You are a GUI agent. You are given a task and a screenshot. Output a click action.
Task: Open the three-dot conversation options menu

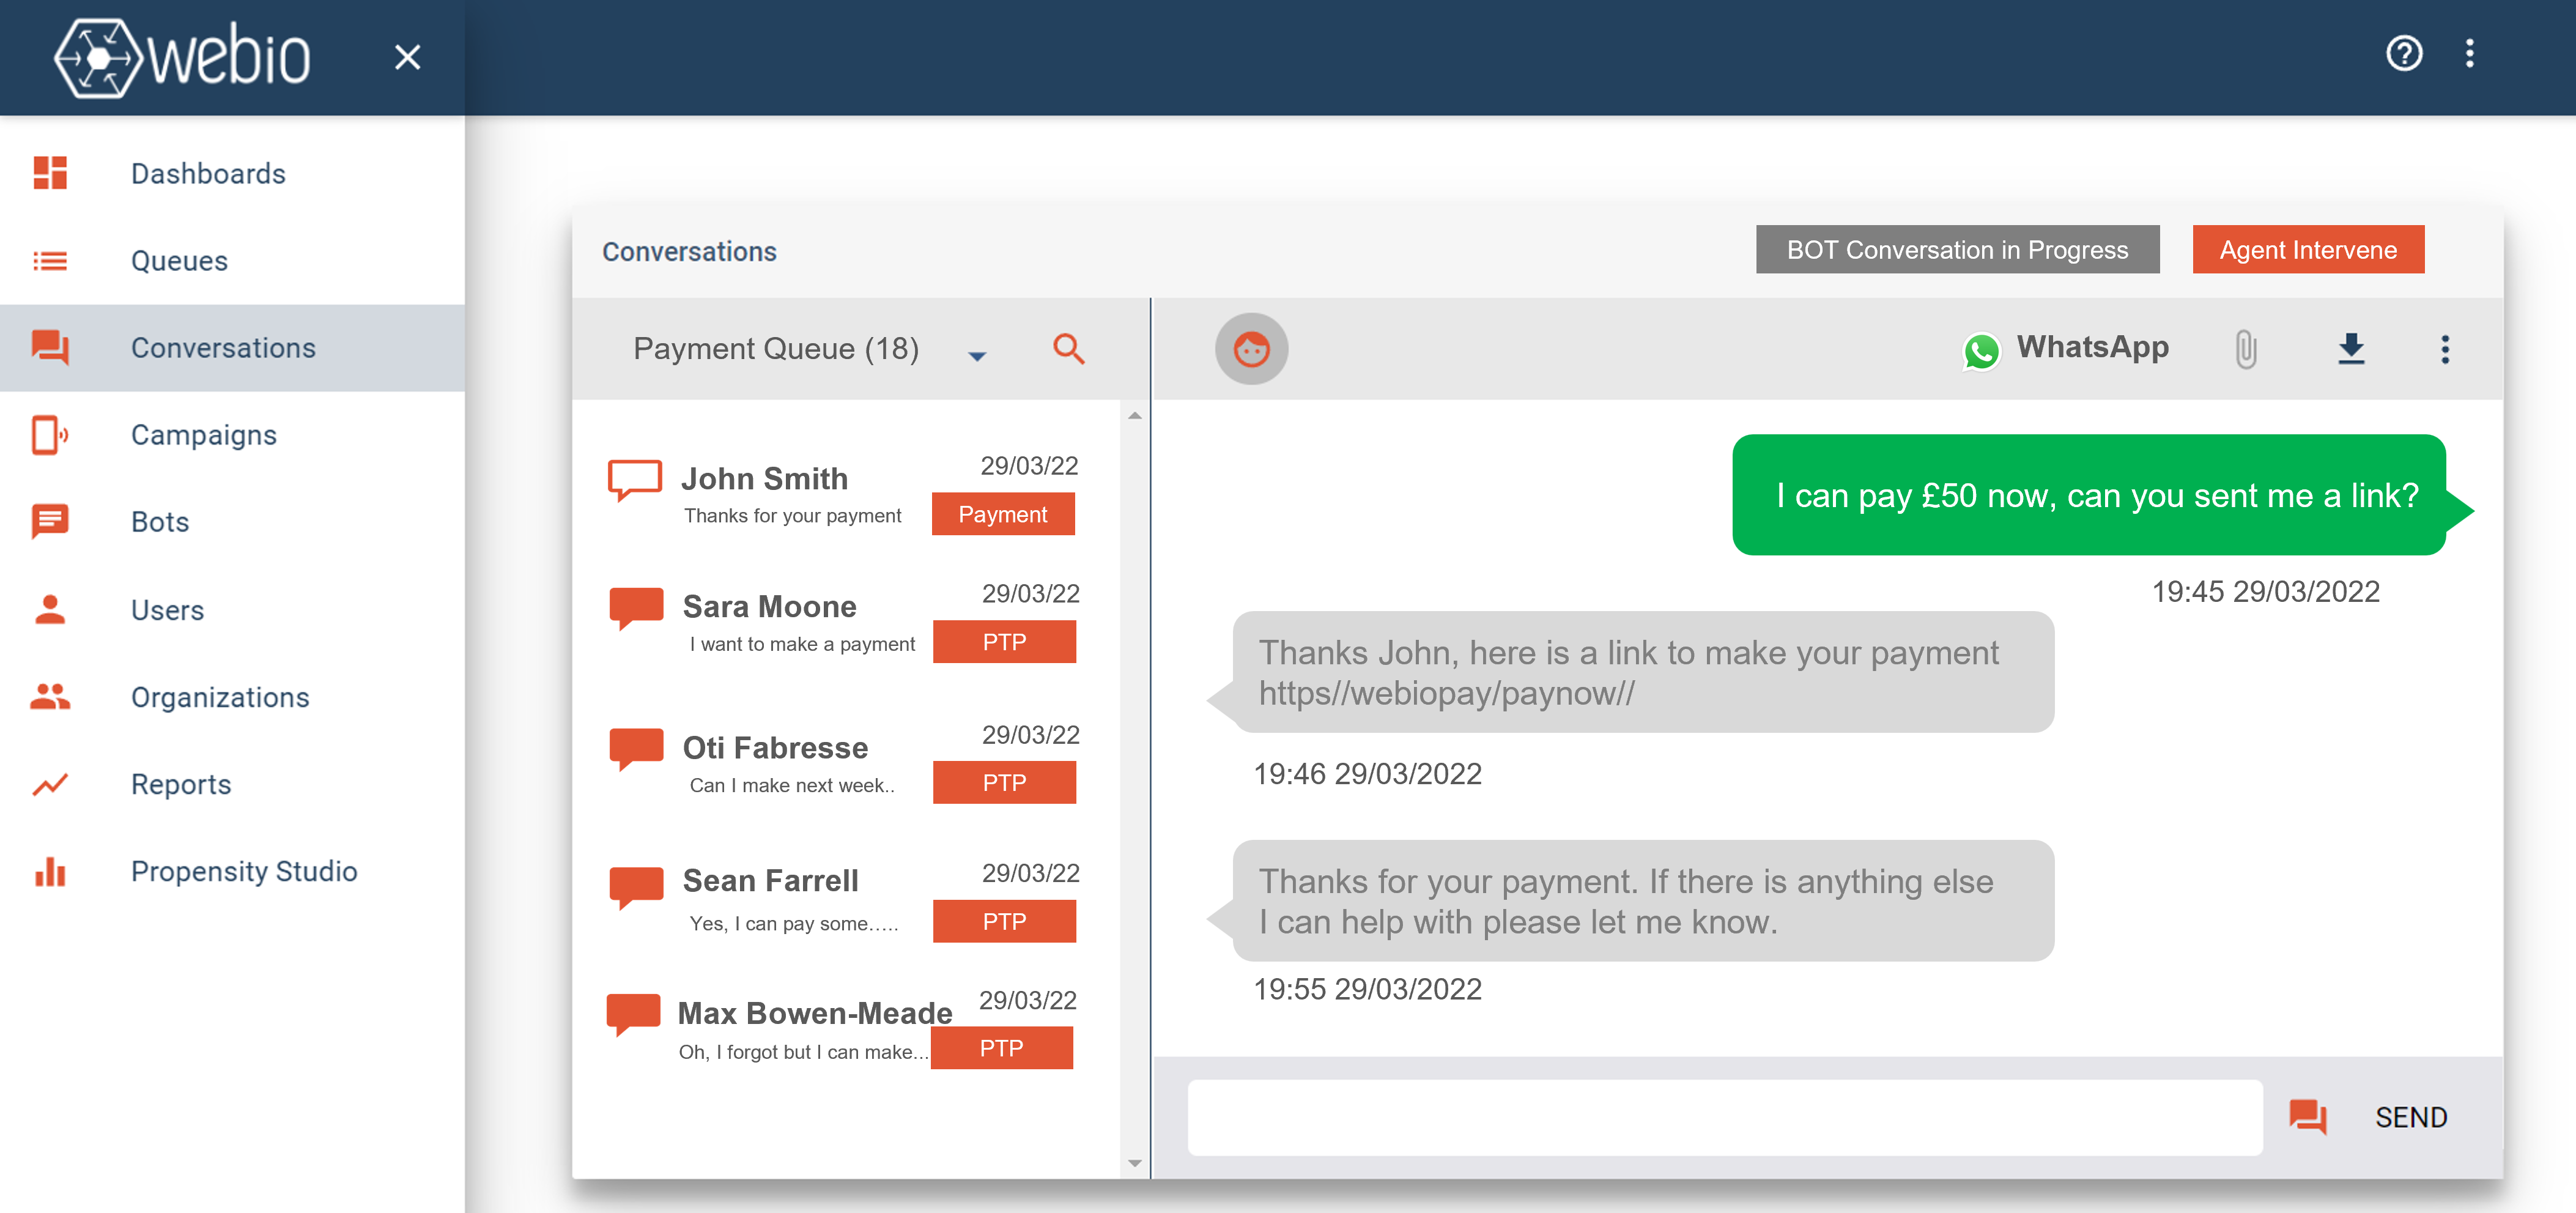[x=2446, y=349]
